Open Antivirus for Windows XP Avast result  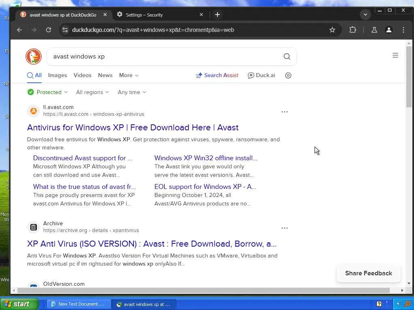tap(133, 128)
